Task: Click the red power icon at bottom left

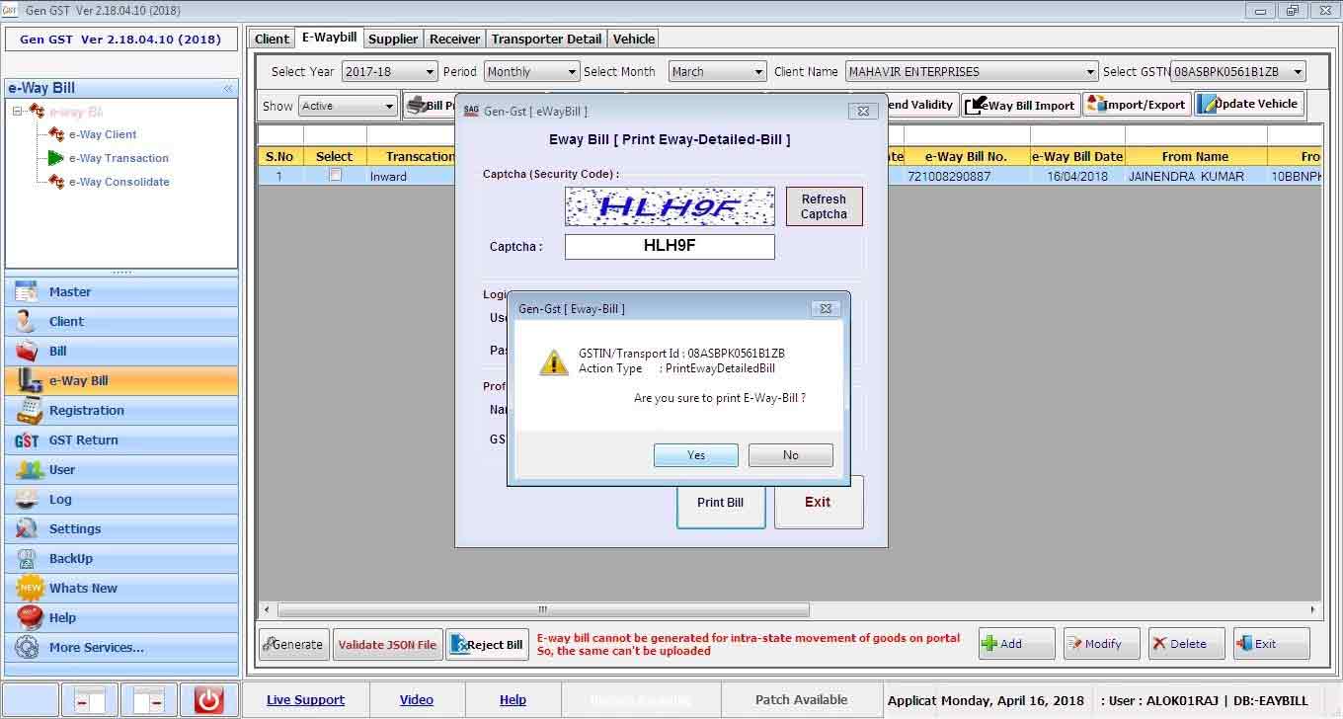Action: [x=208, y=700]
